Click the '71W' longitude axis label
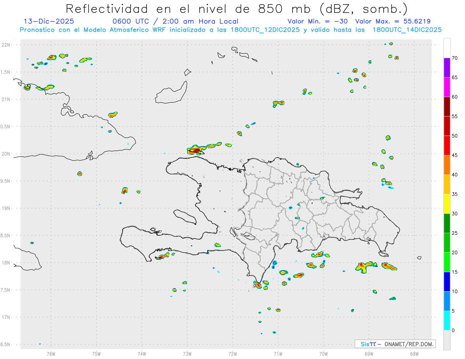The height and width of the screenshot is (359, 465). pos(278,354)
